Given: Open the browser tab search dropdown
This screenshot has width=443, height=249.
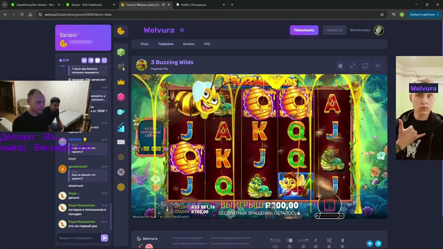Looking at the screenshot, I should 4,5.
